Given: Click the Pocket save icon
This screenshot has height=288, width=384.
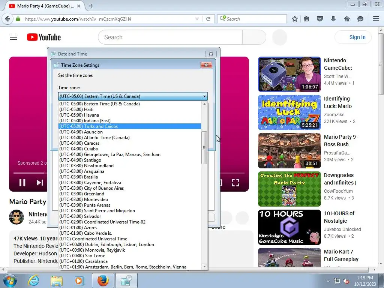Looking at the screenshot, I should (319, 19).
